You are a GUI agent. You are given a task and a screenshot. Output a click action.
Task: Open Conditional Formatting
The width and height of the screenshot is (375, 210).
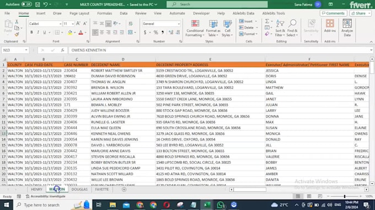click(195, 29)
